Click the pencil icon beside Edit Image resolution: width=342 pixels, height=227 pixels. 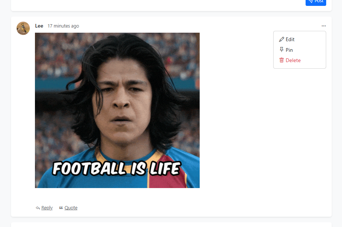click(x=281, y=39)
